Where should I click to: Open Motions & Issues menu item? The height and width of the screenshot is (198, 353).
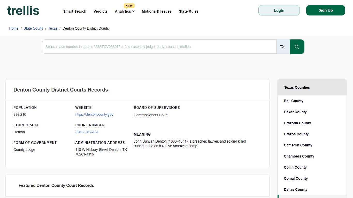157,11
